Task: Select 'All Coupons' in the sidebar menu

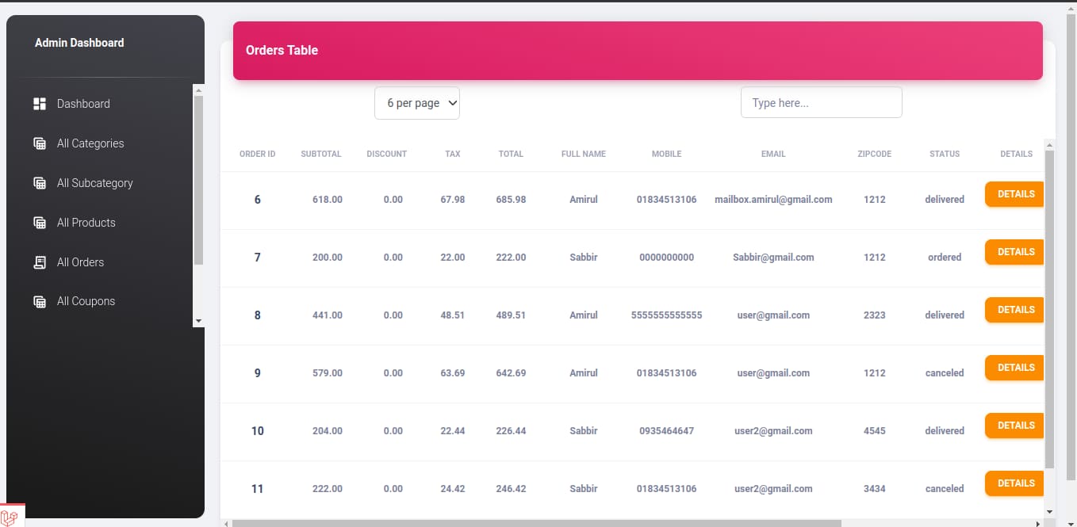Action: click(x=85, y=301)
